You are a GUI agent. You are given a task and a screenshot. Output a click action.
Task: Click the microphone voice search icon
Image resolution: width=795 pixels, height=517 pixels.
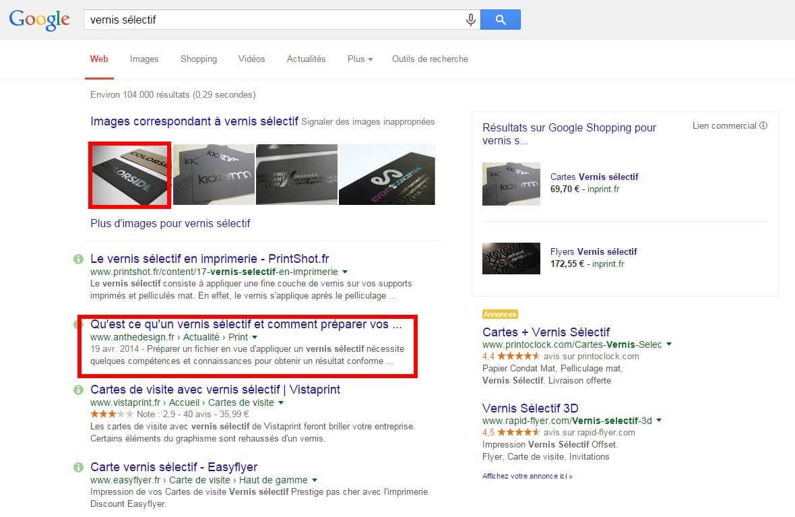click(x=470, y=20)
